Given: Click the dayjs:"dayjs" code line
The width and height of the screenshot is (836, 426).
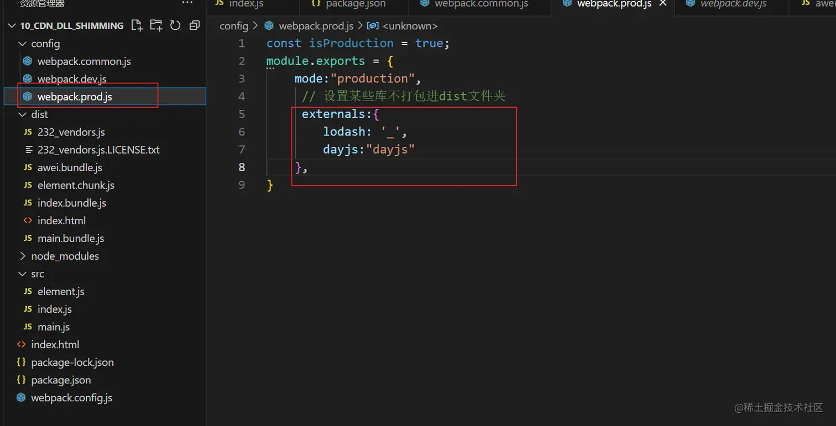Looking at the screenshot, I should [x=369, y=149].
